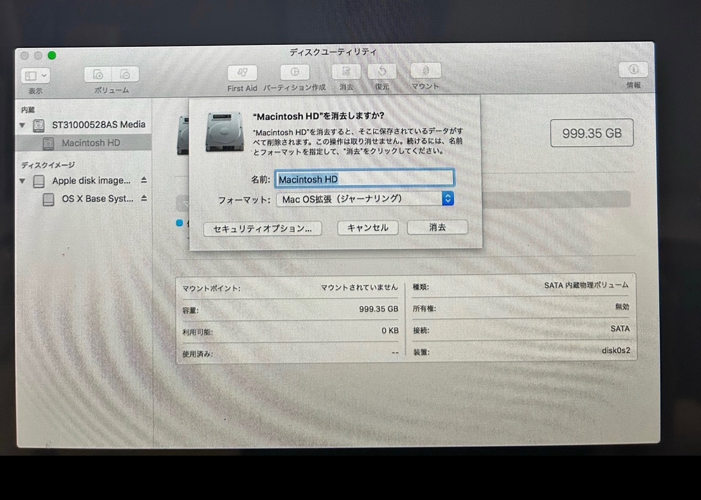Screen dimensions: 701x500
Task: Click the OS X Base System volume icon
Action: tap(49, 200)
